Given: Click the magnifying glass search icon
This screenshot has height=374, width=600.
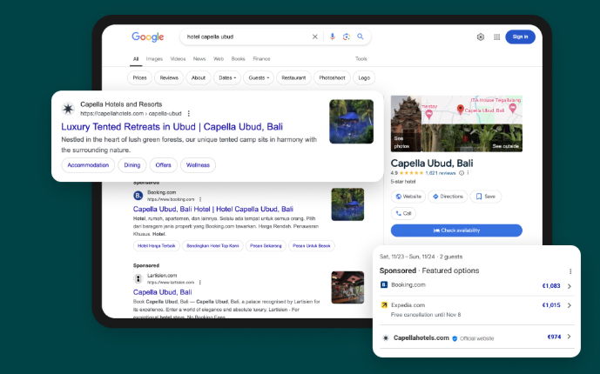Looking at the screenshot, I should pyautogui.click(x=360, y=37).
